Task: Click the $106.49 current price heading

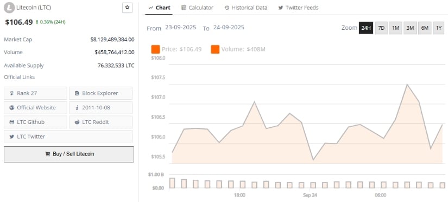Action: click(x=19, y=22)
